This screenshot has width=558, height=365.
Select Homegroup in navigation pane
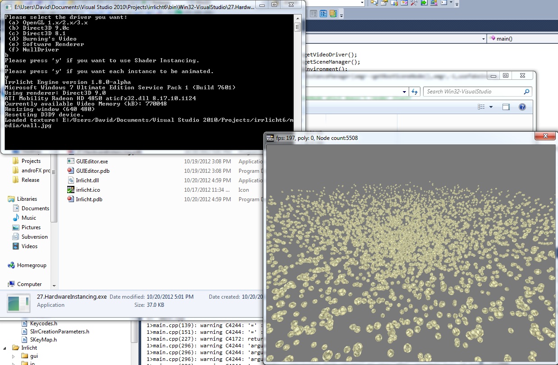pos(31,265)
